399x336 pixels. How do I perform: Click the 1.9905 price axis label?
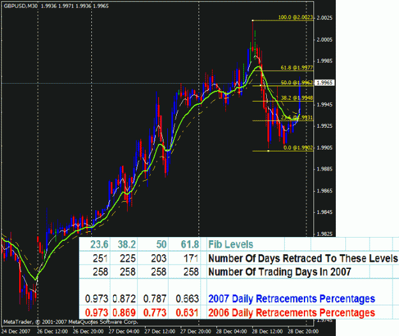324,148
